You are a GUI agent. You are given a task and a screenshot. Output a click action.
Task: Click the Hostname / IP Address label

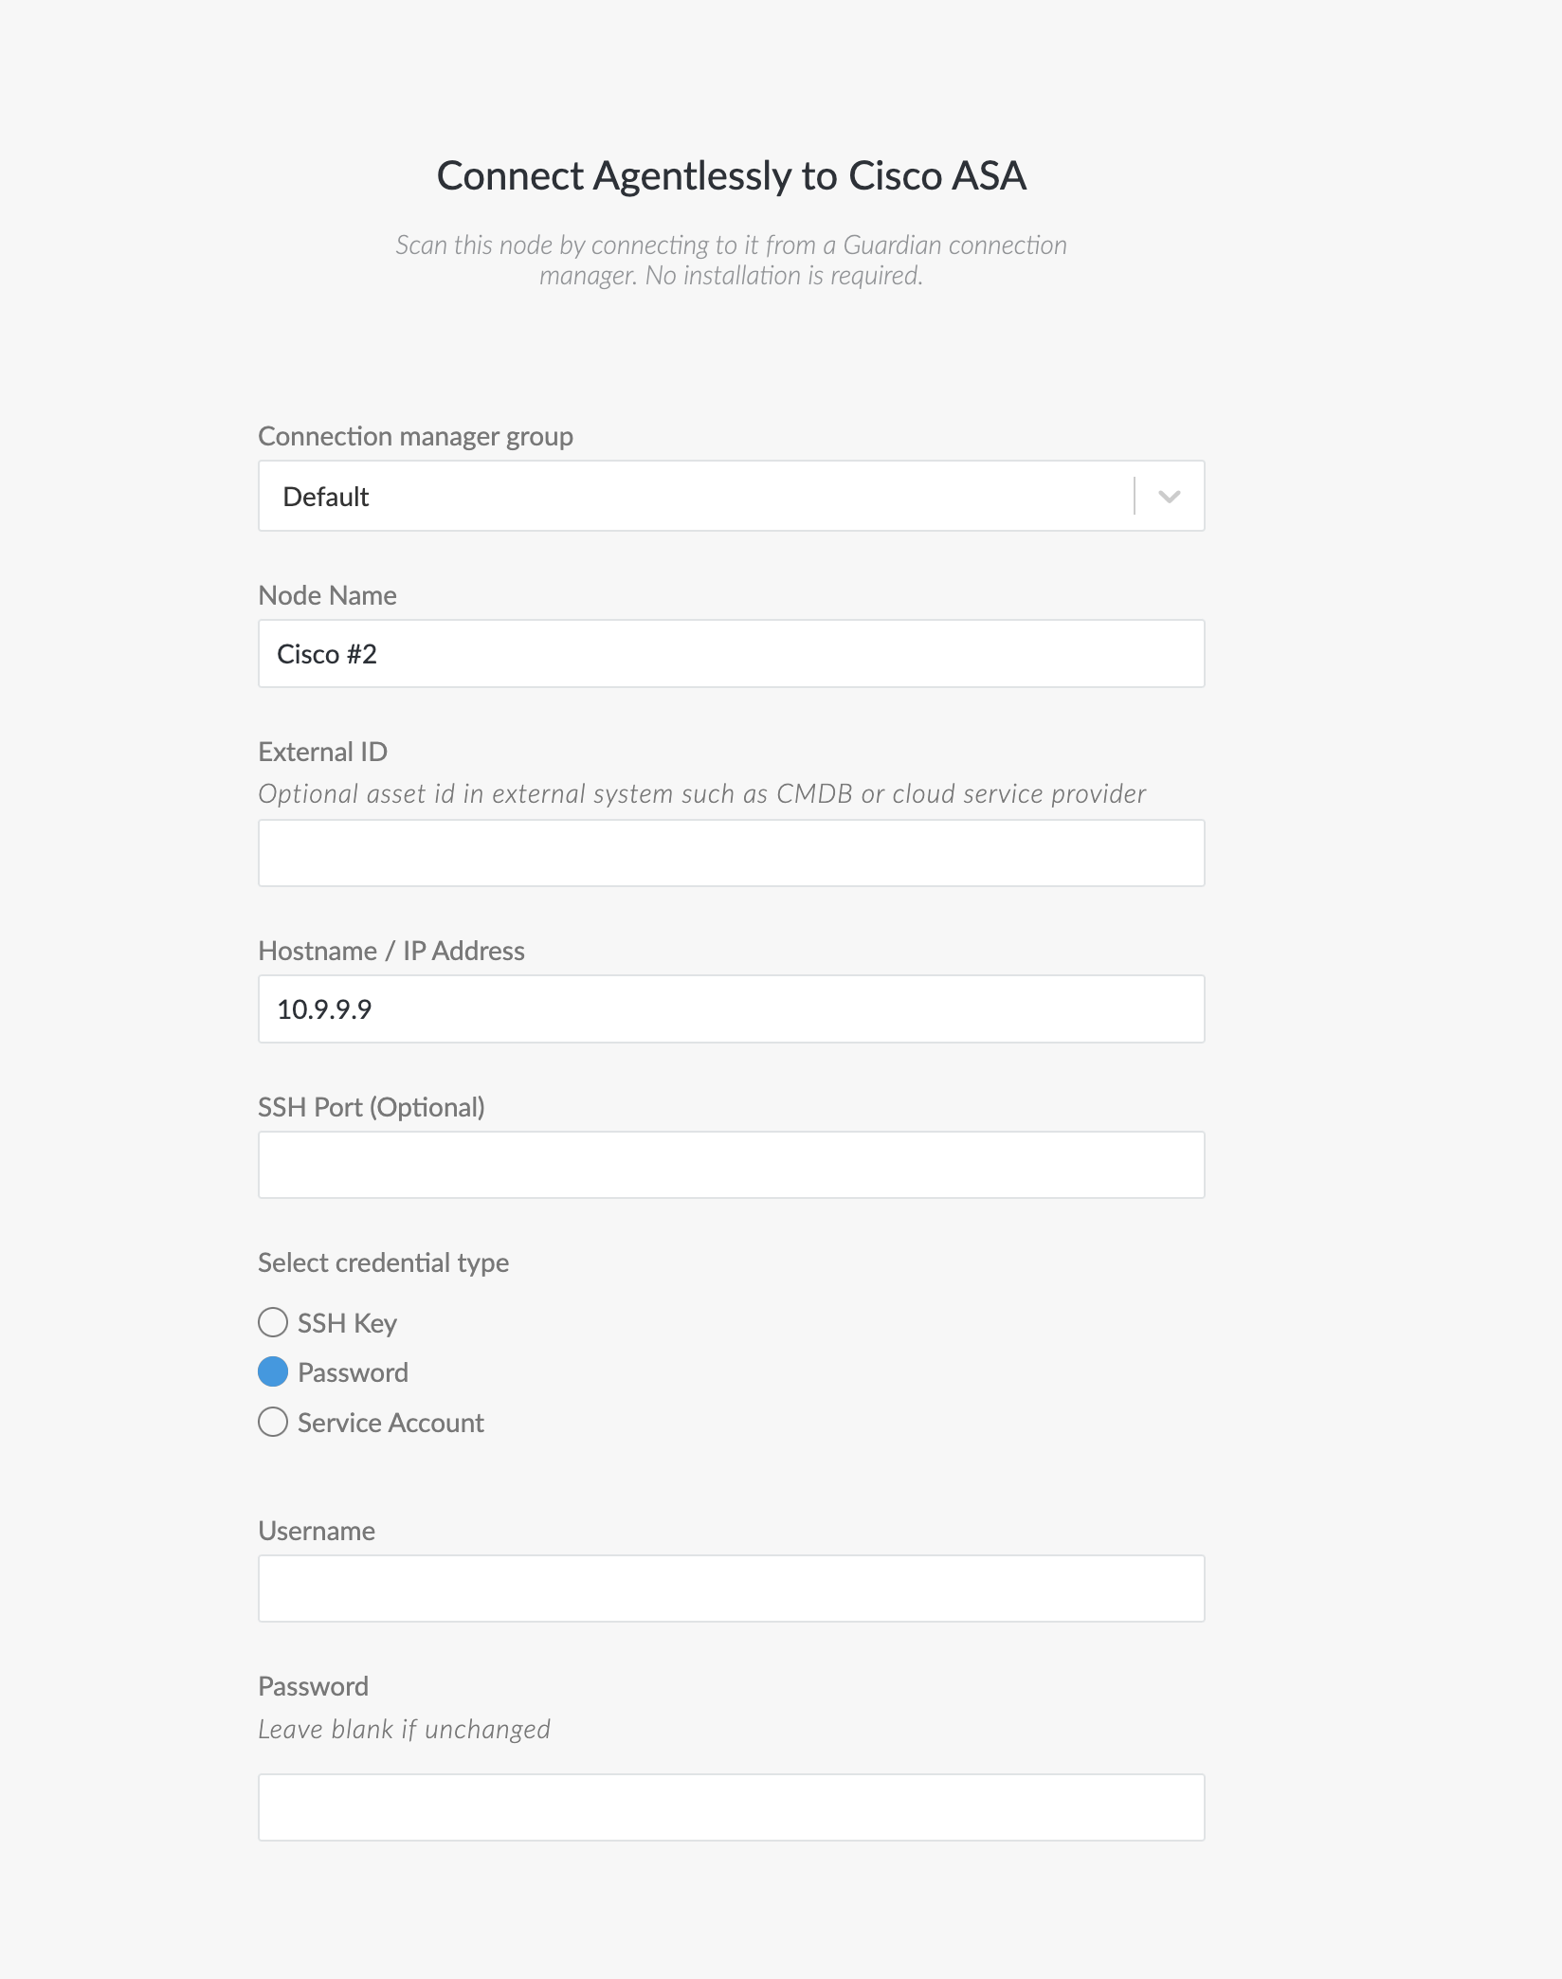click(390, 951)
